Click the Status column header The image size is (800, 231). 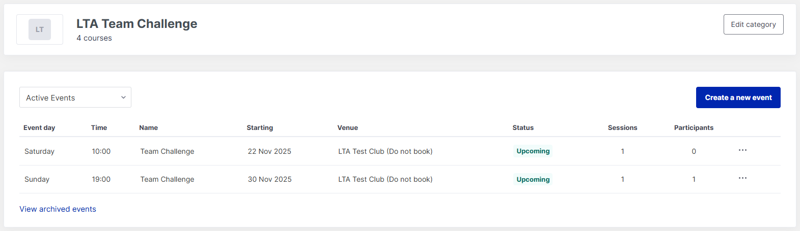click(x=523, y=128)
